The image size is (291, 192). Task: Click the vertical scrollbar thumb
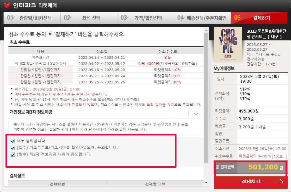pos(206,98)
